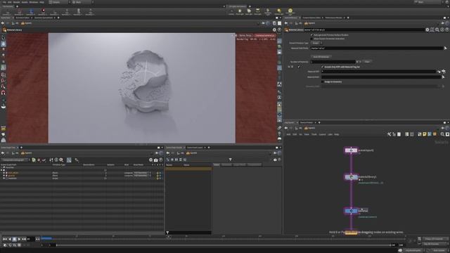Click the timeline range slider bar
Viewport: 450px width, 253px height.
224,245
